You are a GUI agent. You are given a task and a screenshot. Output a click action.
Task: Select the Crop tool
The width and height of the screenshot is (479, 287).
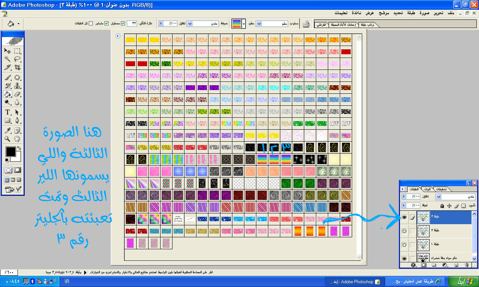click(x=17, y=68)
